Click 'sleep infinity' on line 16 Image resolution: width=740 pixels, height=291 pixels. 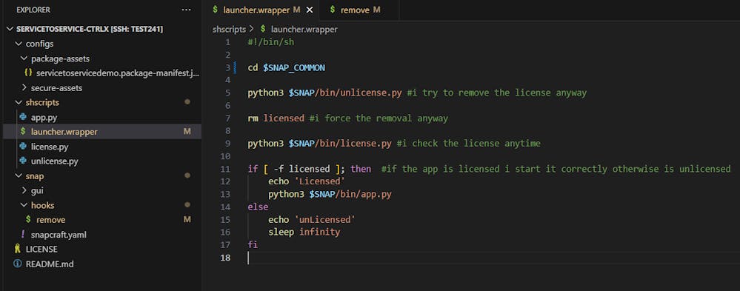click(x=304, y=233)
